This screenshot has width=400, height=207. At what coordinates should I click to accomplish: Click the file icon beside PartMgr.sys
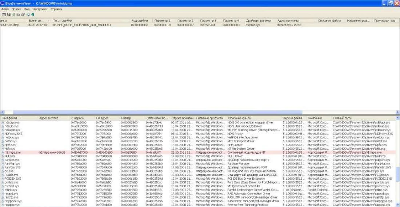3,163
